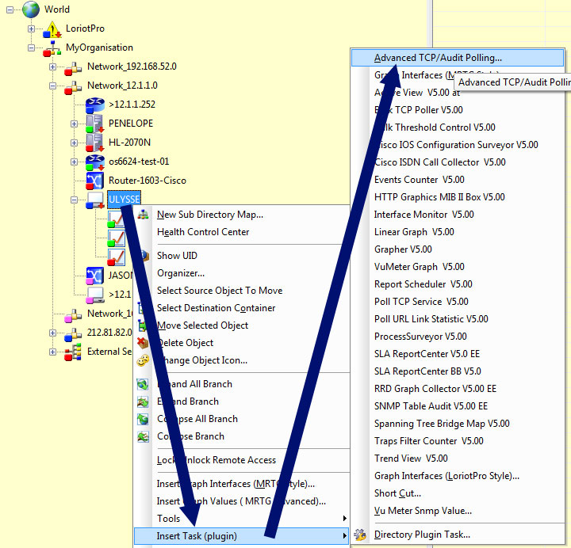Screen dimensions: 571x548
Task: Choose VuMeter Graph V5.00
Action: [x=420, y=267]
